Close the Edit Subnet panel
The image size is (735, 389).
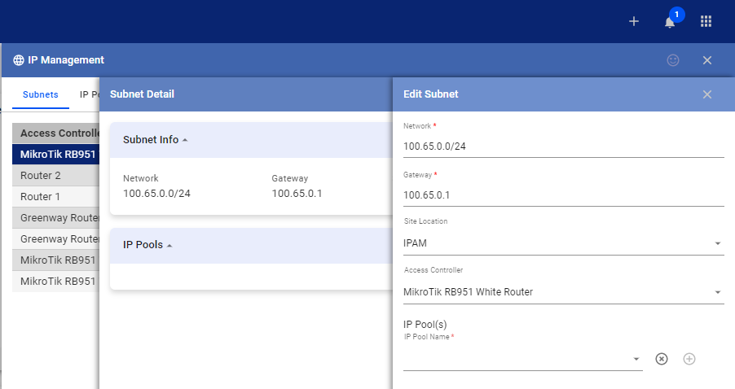click(x=707, y=94)
